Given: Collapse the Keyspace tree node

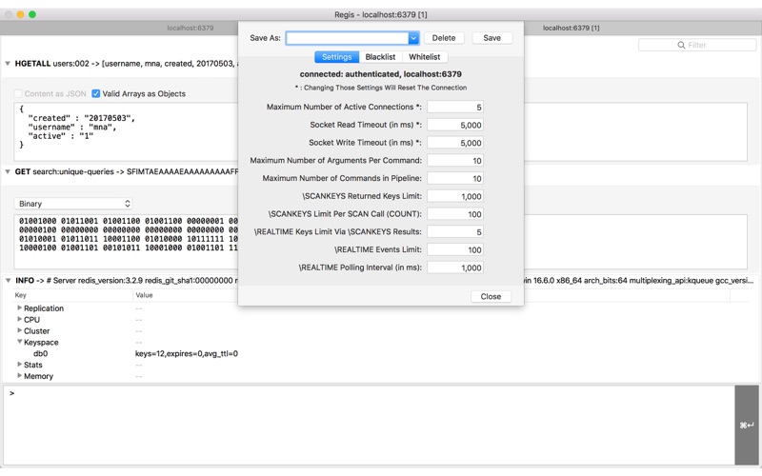Looking at the screenshot, I should 19,342.
